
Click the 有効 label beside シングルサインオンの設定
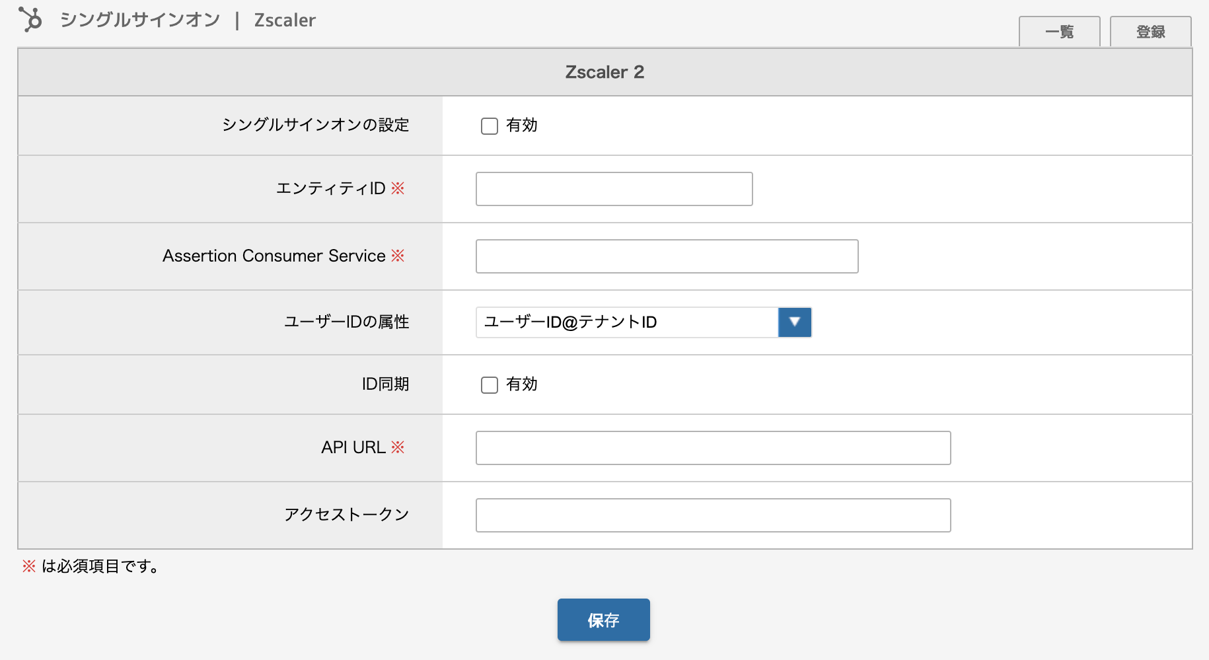(522, 126)
